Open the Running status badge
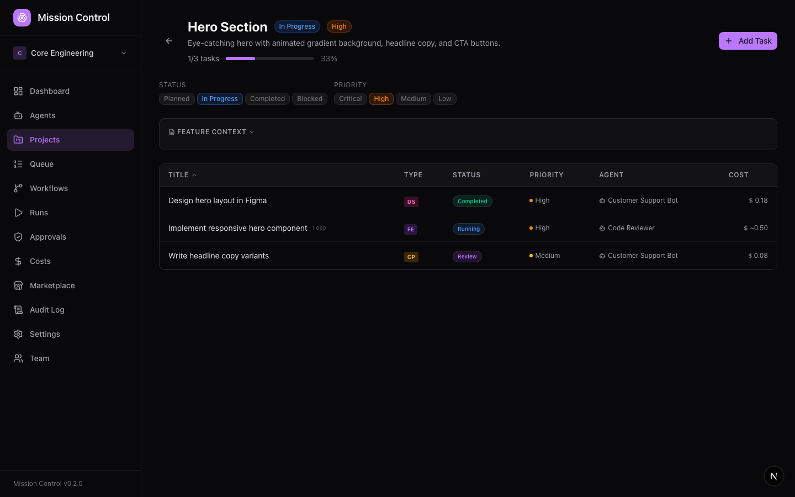This screenshot has height=497, width=795. (x=468, y=229)
